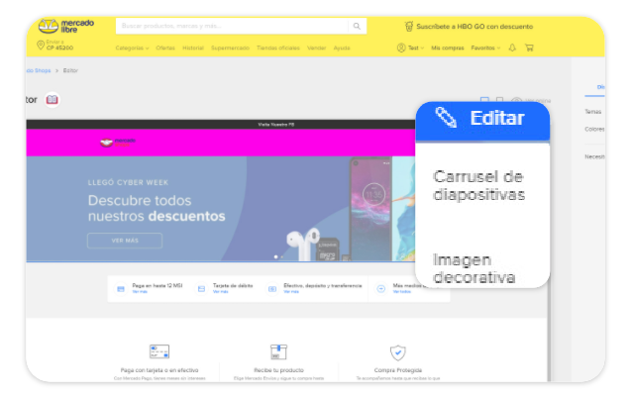Viewport: 631px width, 398px height.
Task: Select Carrusel de diapositivas option
Action: tap(478, 185)
